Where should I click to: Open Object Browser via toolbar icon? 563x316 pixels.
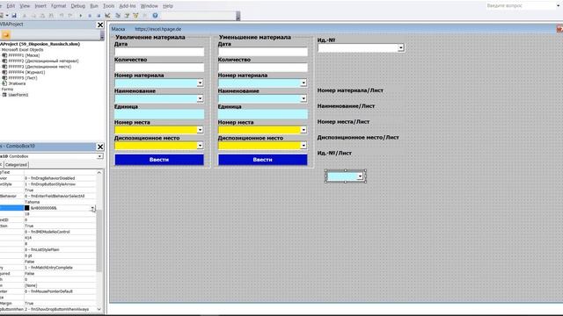[x=135, y=16]
